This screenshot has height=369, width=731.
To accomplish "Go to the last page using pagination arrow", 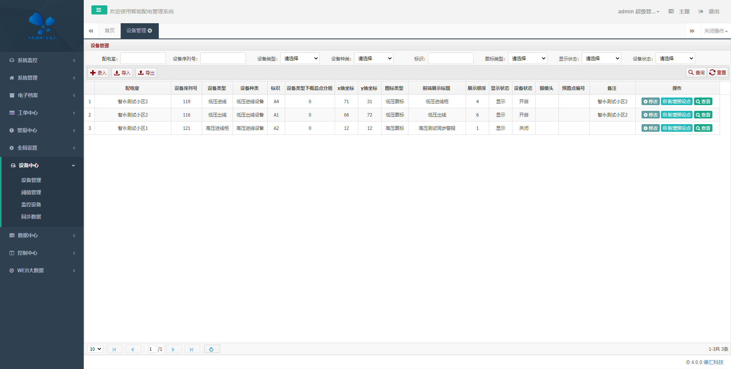I will pyautogui.click(x=192, y=349).
